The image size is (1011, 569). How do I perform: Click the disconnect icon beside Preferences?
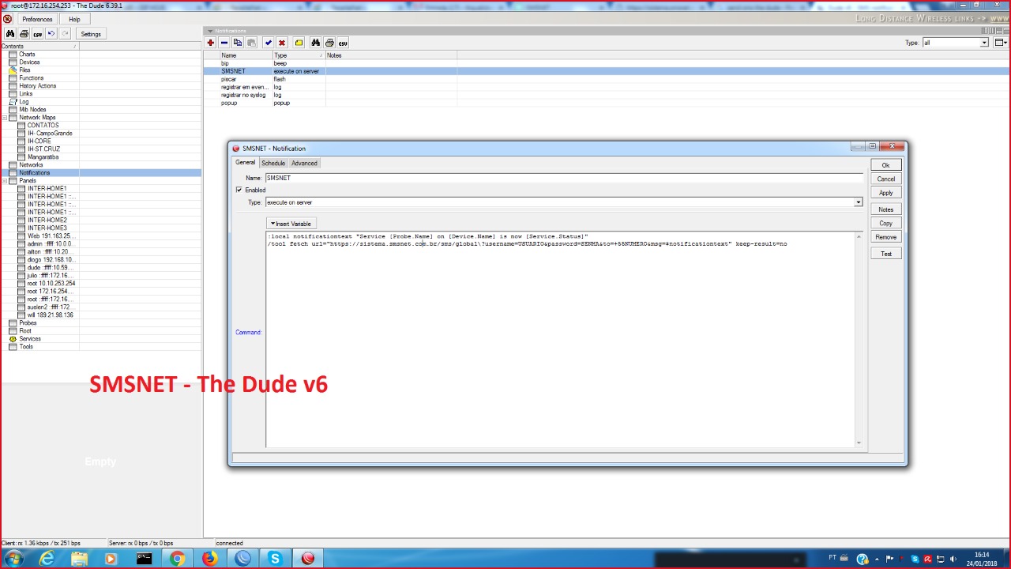coord(8,19)
